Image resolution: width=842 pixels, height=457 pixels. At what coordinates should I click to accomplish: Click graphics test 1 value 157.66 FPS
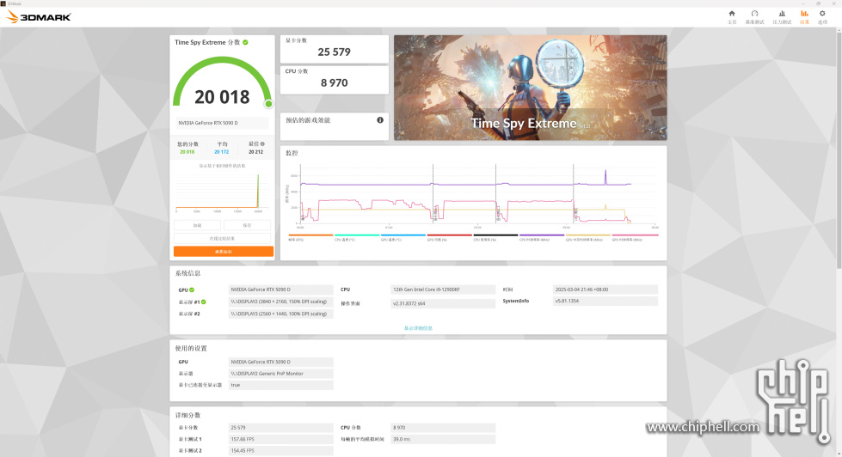tap(281, 439)
